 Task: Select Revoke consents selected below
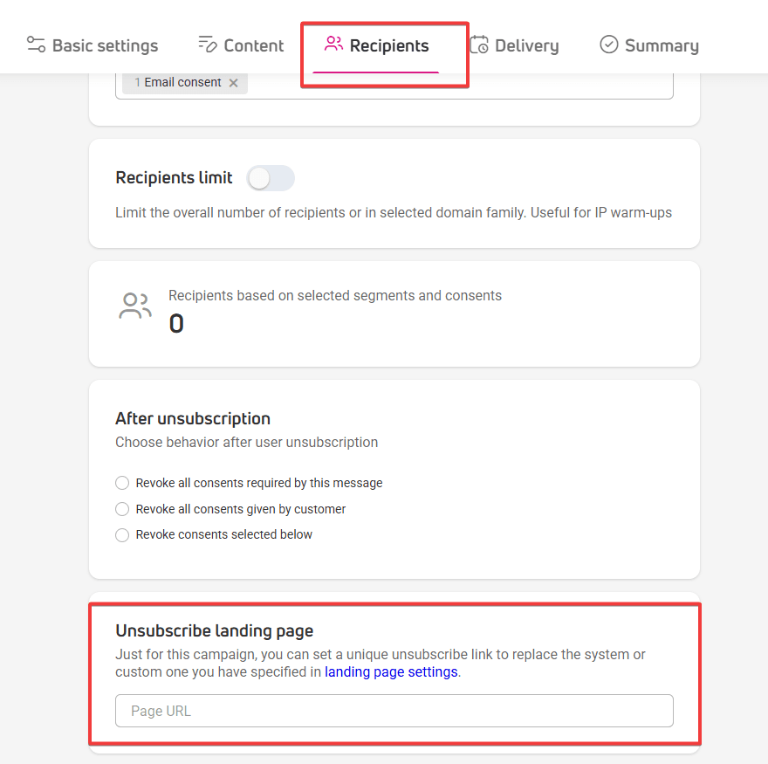click(x=122, y=534)
